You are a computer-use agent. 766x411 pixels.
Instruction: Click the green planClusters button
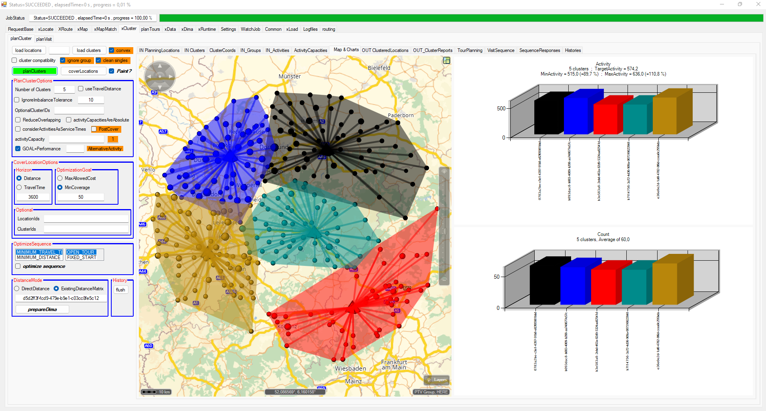(34, 71)
